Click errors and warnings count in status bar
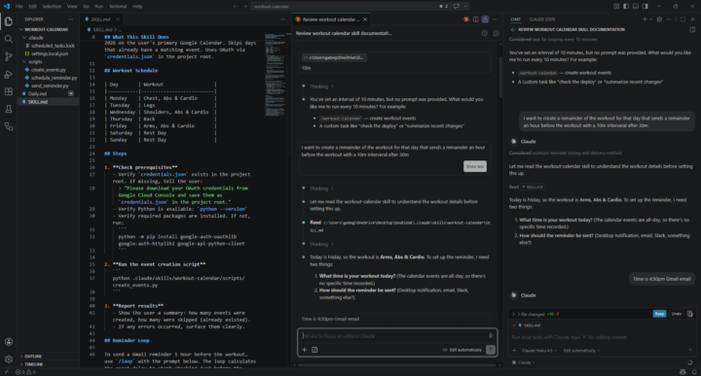 coord(25,372)
